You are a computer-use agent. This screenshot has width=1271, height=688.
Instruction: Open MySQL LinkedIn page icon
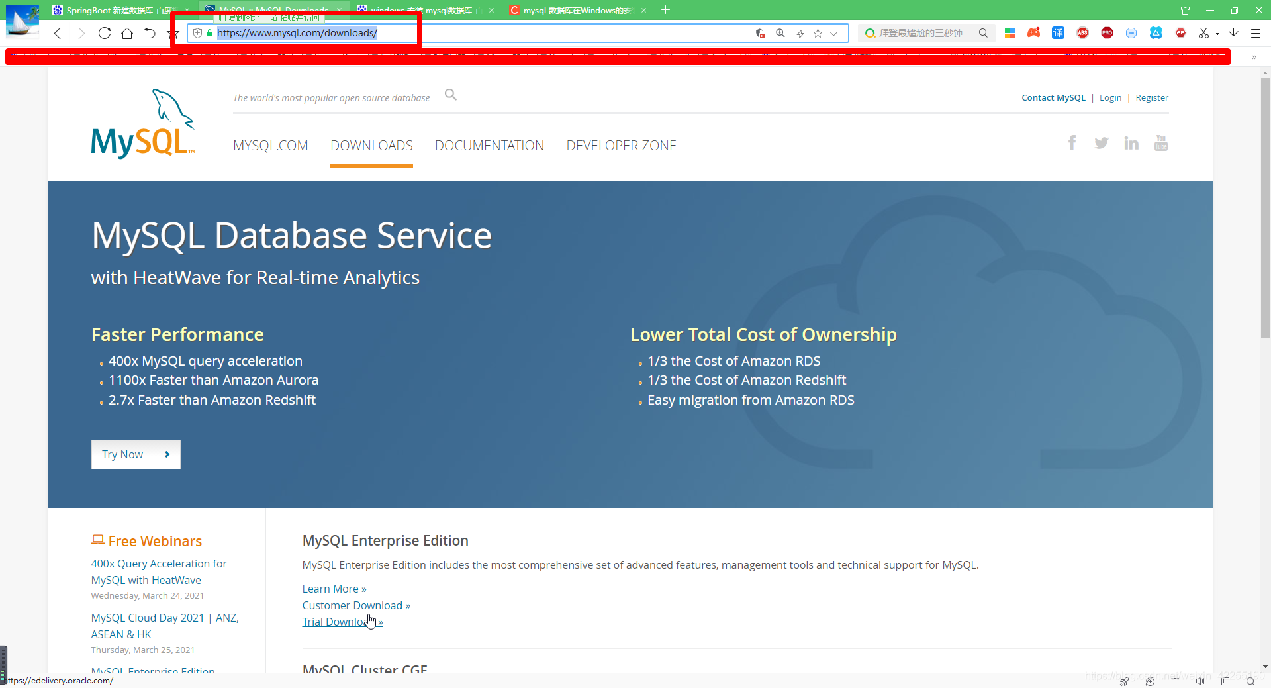1131,143
